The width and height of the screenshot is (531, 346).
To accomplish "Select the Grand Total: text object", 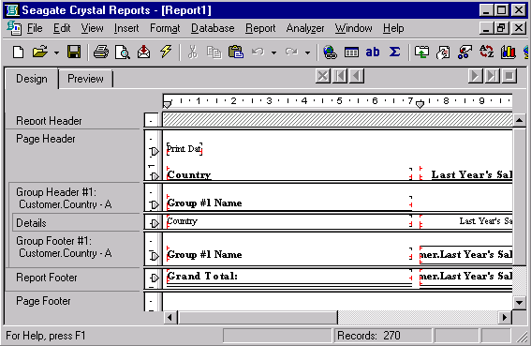I will pos(202,276).
